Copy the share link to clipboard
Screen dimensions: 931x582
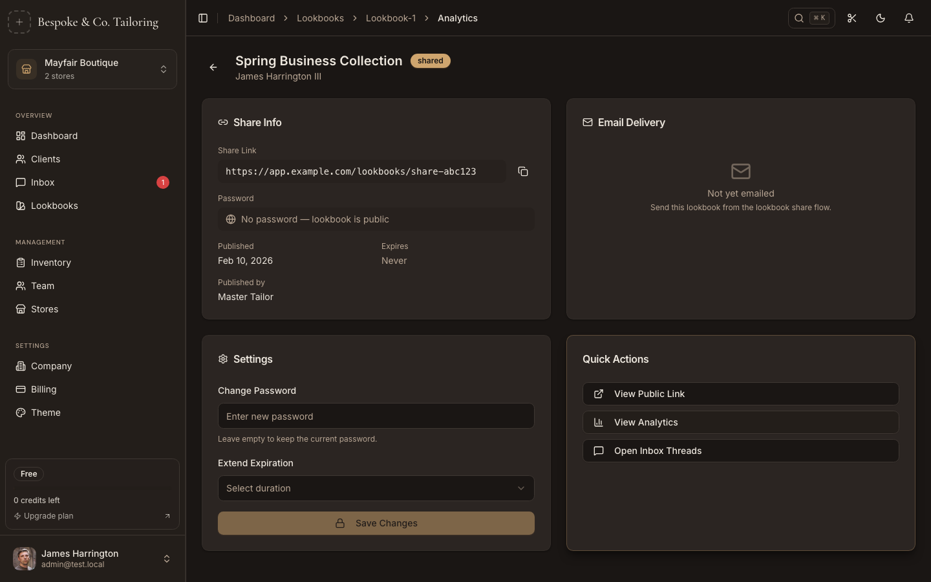click(523, 171)
